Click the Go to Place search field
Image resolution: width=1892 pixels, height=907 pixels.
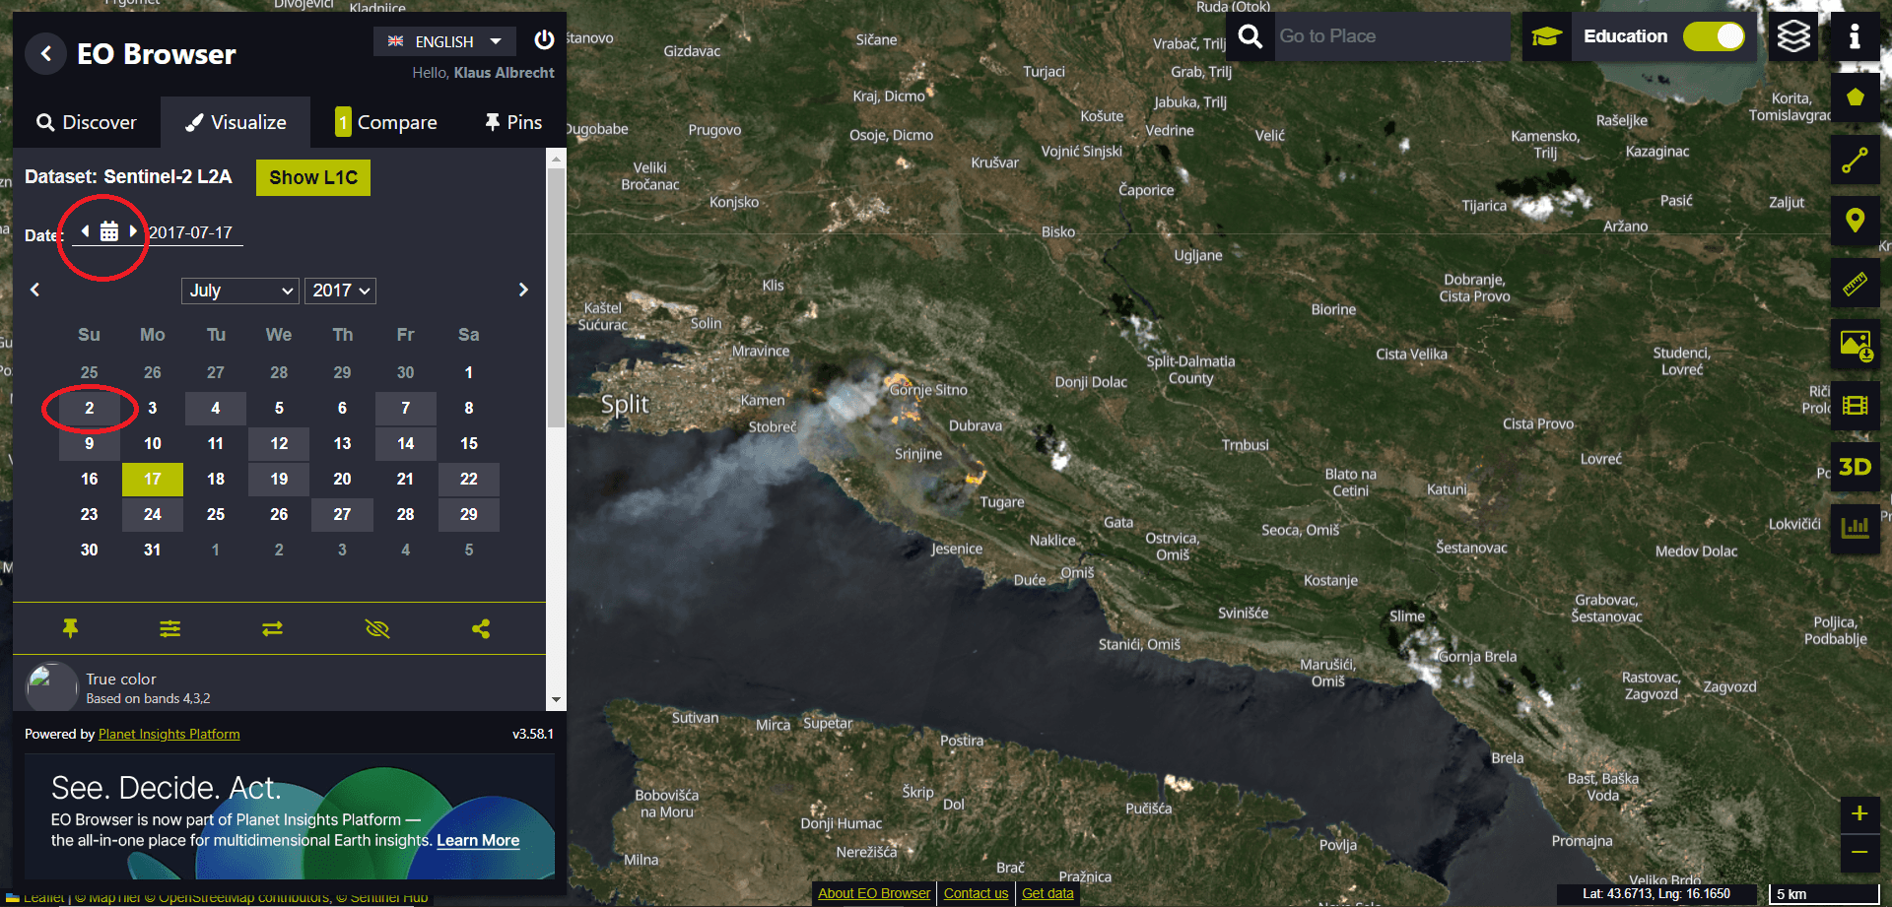click(x=1389, y=36)
